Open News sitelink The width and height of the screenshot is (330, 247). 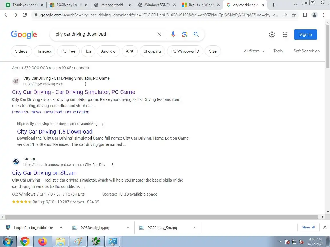(x=36, y=112)
